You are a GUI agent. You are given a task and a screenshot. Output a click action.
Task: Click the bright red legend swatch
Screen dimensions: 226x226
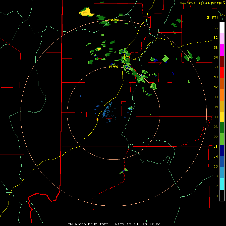[x=222, y=72]
